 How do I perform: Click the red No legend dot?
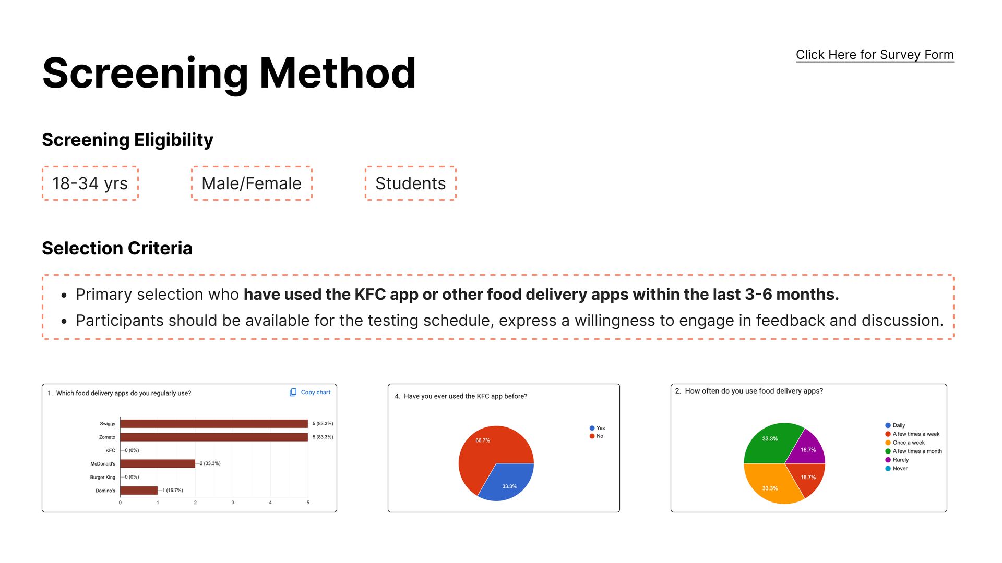[592, 436]
